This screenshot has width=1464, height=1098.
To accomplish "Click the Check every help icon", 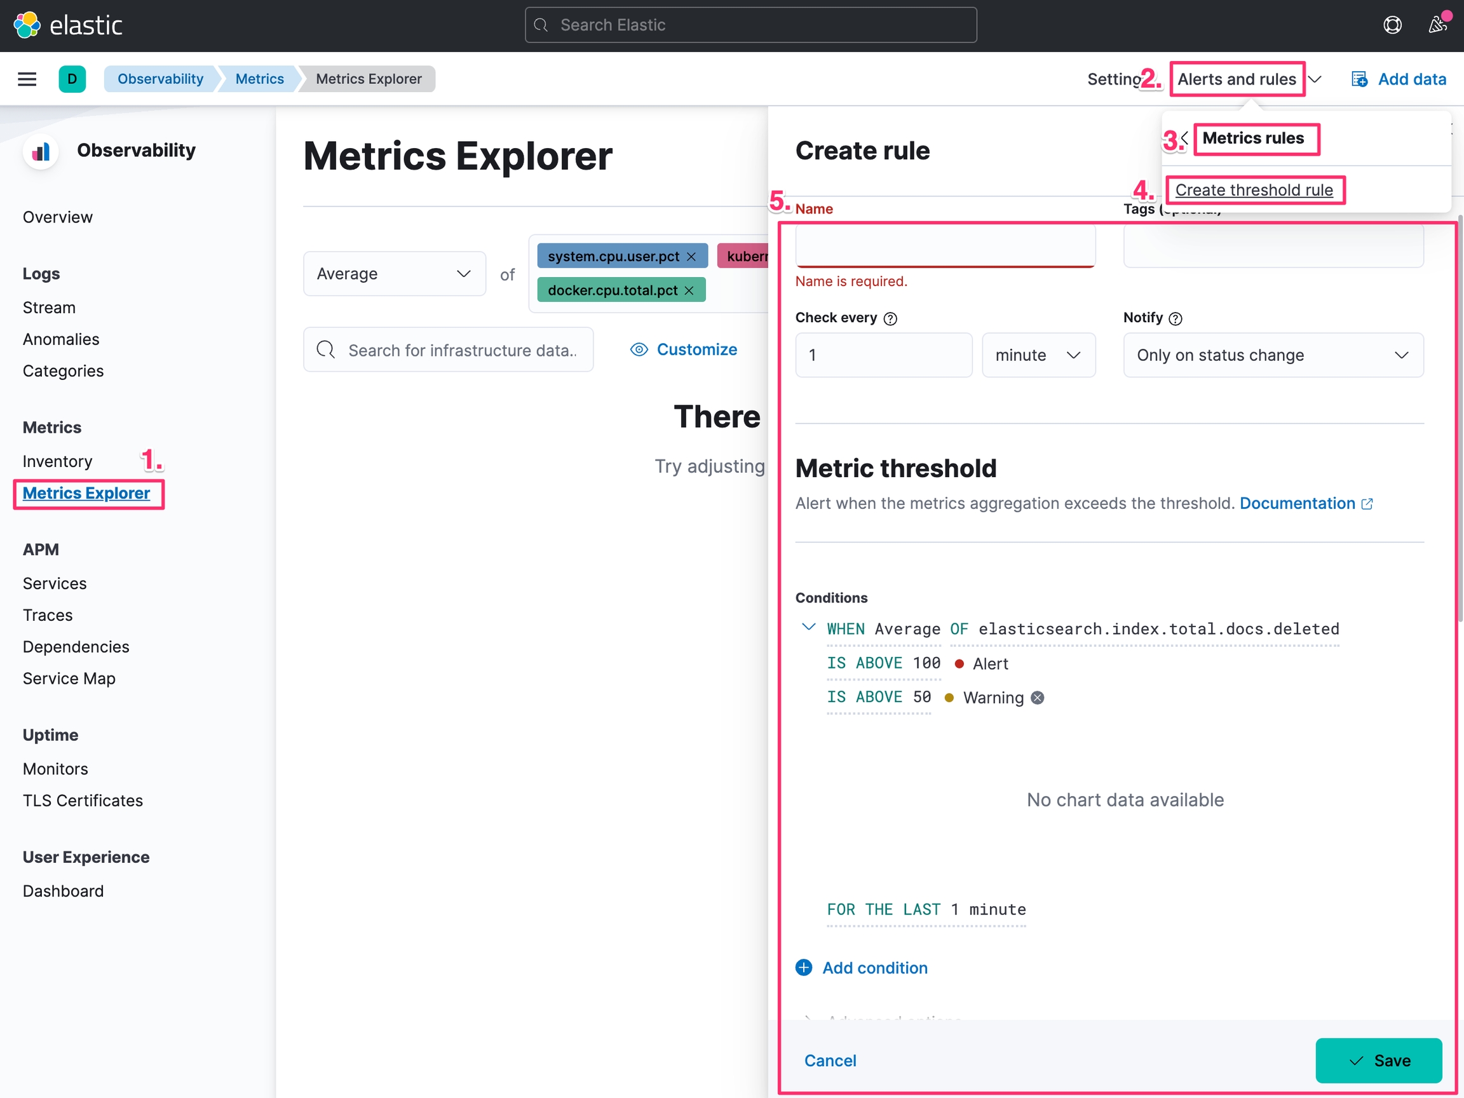I will 891,319.
